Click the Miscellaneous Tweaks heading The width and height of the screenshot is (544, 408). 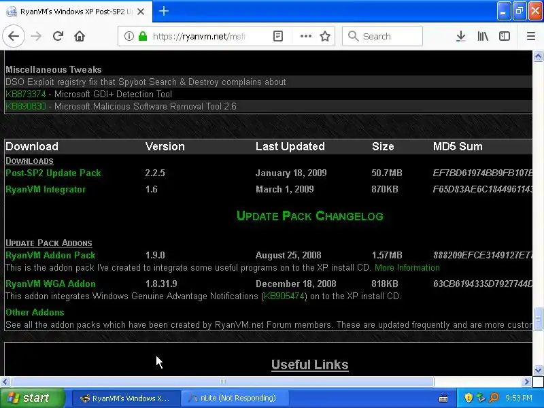(x=54, y=69)
